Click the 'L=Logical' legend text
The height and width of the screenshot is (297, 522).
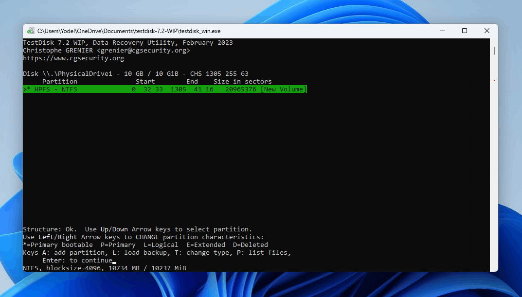pos(161,245)
